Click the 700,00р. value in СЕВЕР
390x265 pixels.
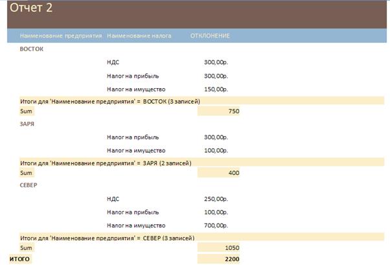pyautogui.click(x=216, y=225)
